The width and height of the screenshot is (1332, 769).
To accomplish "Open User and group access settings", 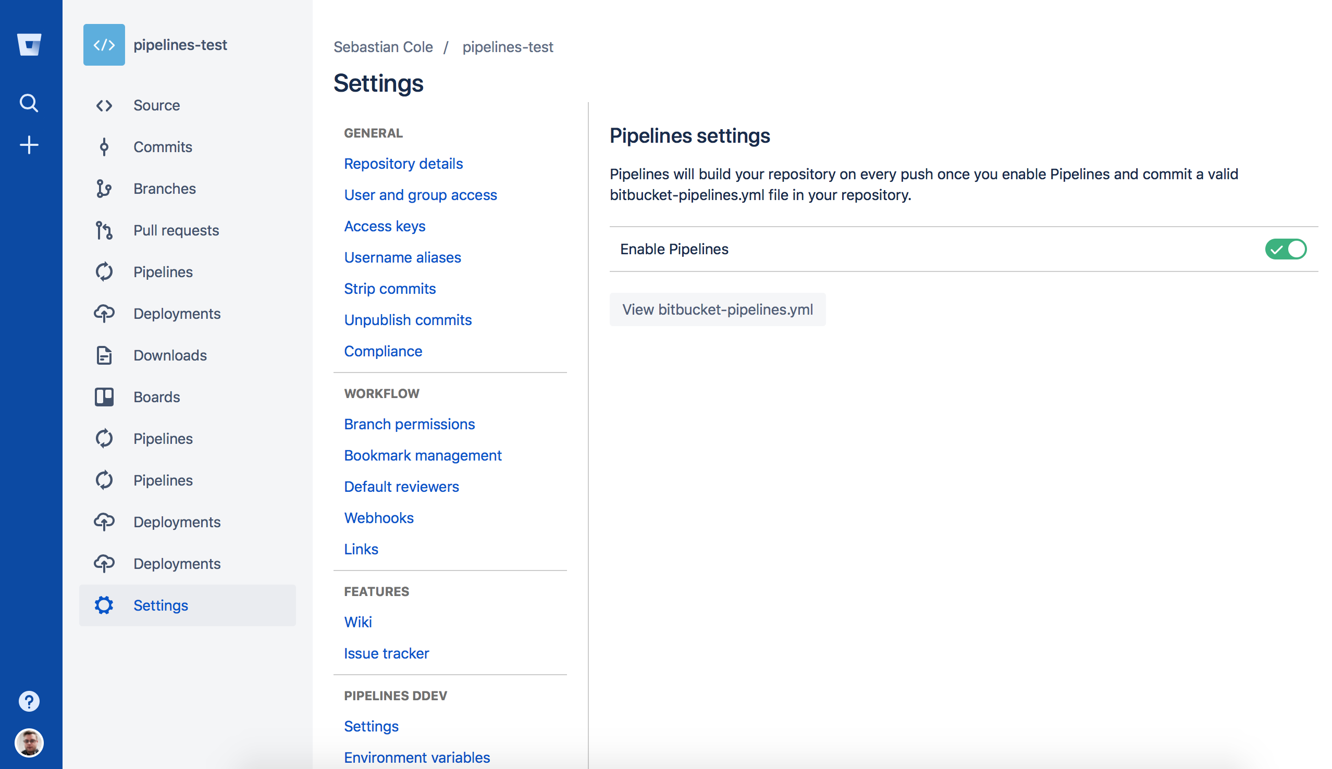I will (421, 195).
